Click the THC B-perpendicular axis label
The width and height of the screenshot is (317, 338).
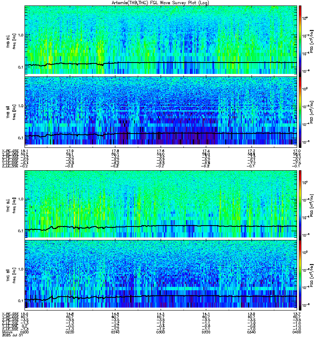coord(8,205)
